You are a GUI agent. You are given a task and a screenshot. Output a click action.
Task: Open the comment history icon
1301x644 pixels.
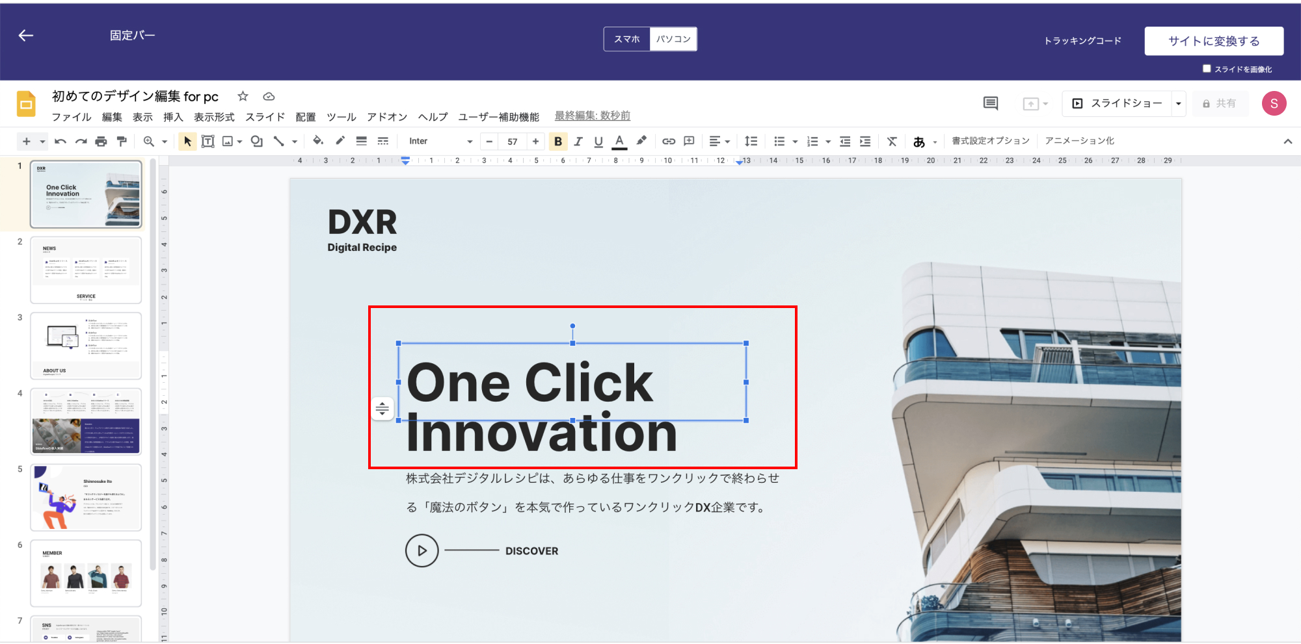[990, 103]
